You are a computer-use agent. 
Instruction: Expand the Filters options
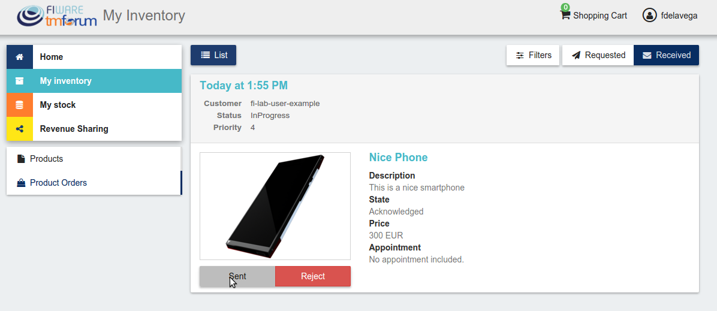tap(533, 55)
